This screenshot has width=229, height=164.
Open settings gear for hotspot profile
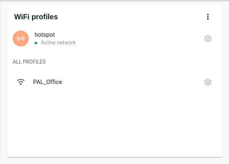[x=208, y=39]
